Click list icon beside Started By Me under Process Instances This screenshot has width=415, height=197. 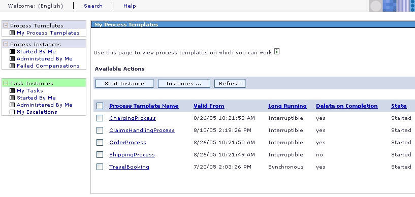(x=12, y=52)
